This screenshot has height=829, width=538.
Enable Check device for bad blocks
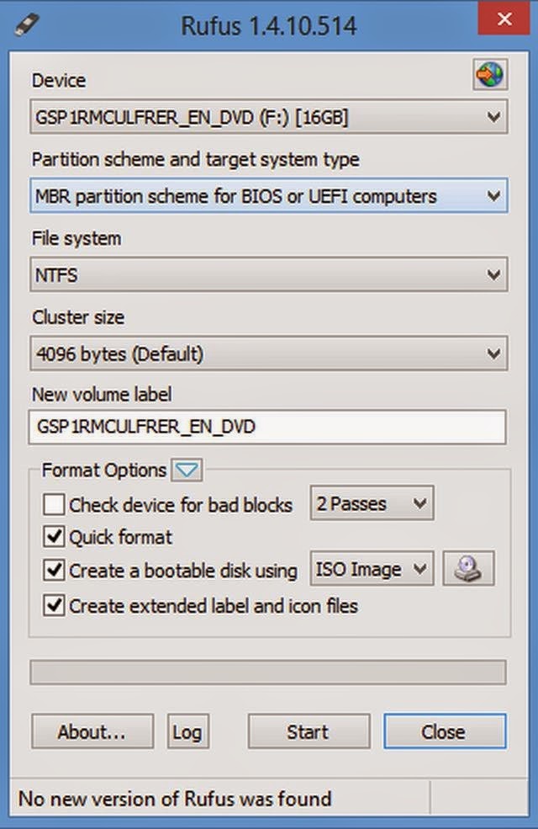[55, 504]
